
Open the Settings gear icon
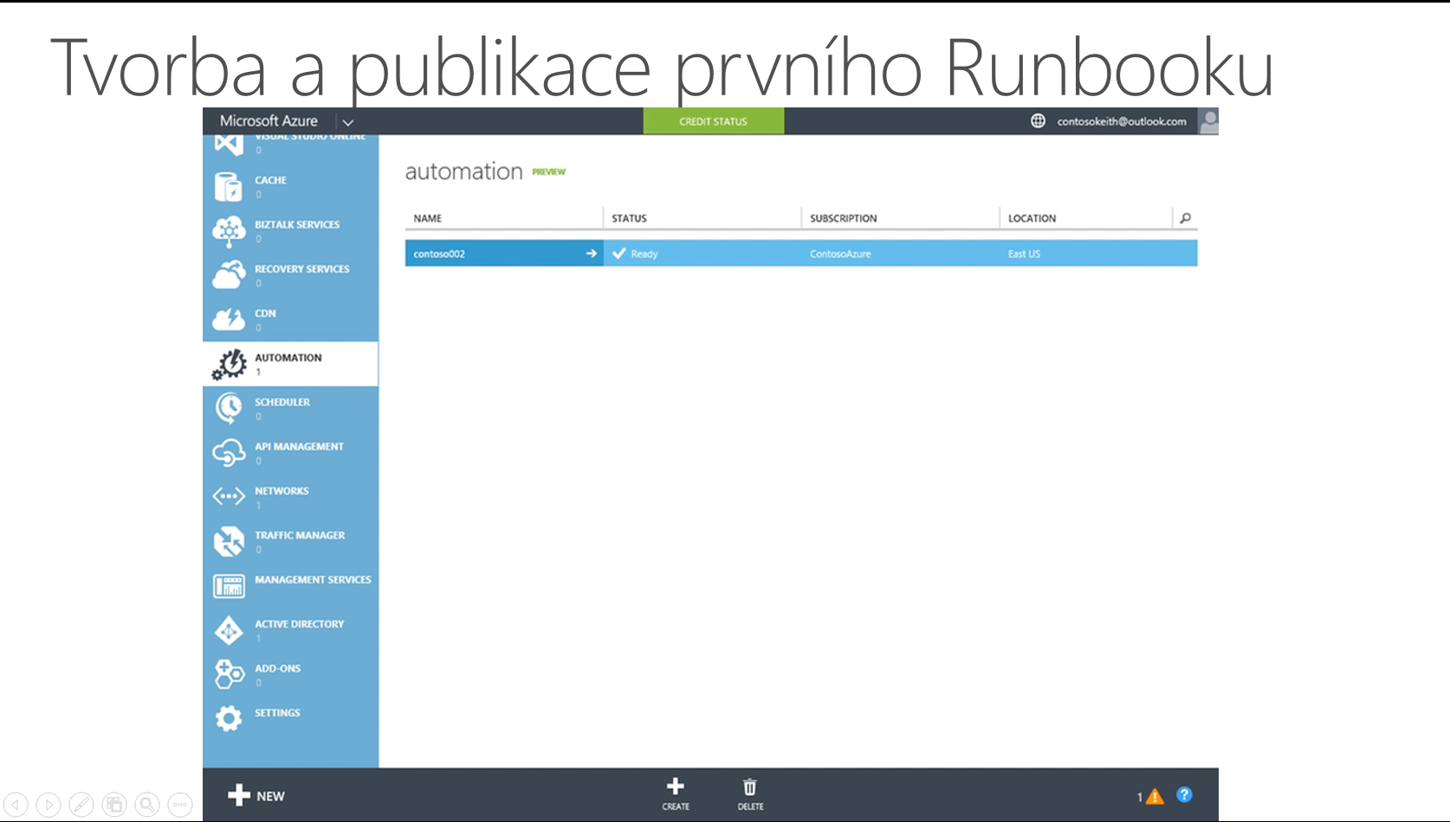coord(229,718)
